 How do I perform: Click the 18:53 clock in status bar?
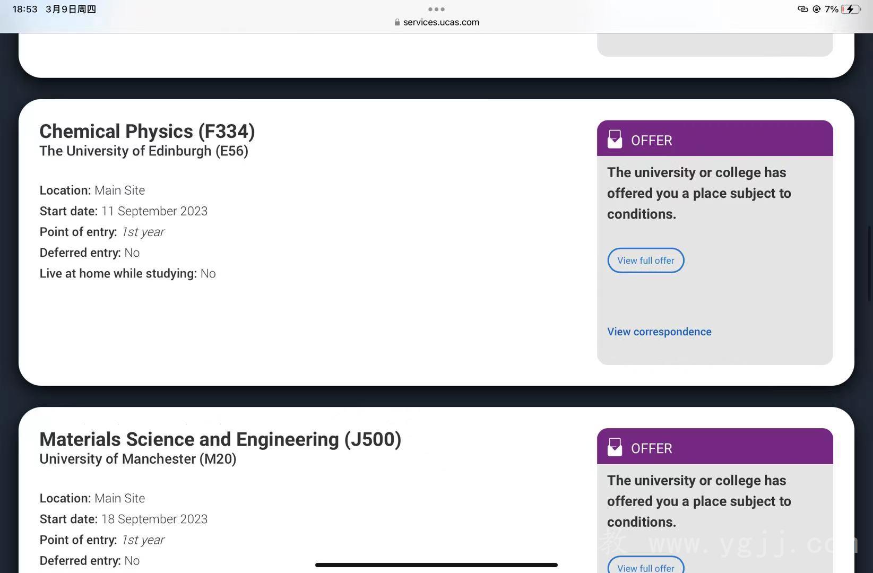pyautogui.click(x=25, y=9)
